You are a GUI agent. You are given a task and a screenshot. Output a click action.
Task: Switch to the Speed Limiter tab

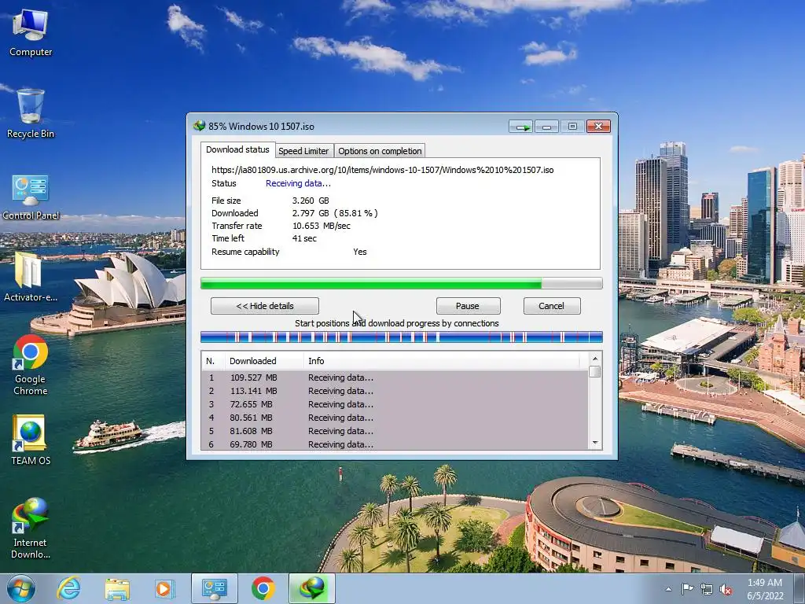click(303, 151)
